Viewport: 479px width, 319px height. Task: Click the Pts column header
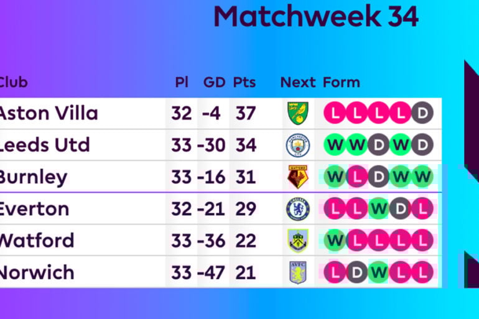point(244,83)
